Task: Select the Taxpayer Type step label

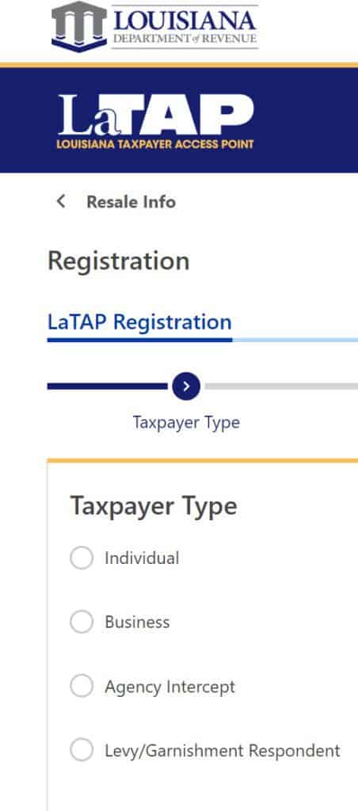Action: click(186, 422)
